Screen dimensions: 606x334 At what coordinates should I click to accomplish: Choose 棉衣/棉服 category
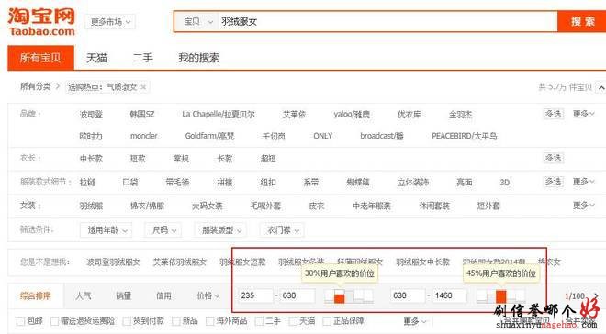pyautogui.click(x=147, y=206)
